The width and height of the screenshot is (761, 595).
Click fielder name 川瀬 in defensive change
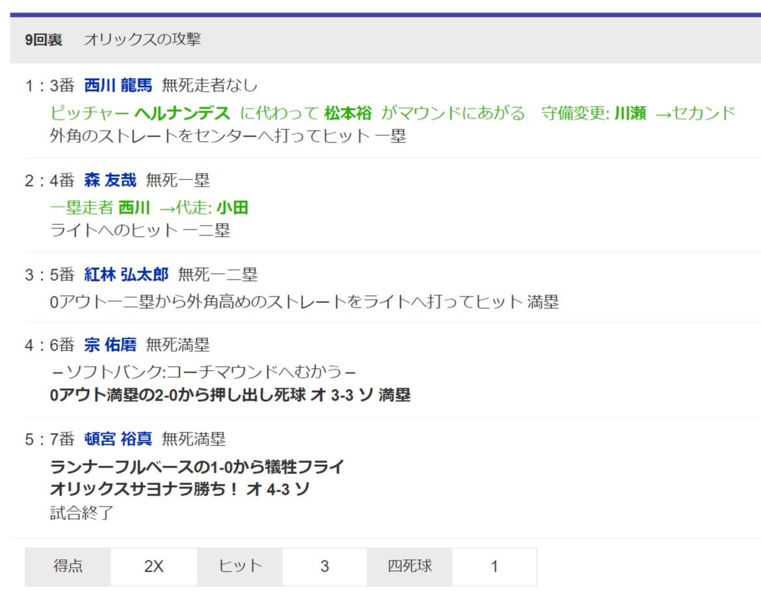[x=630, y=113]
